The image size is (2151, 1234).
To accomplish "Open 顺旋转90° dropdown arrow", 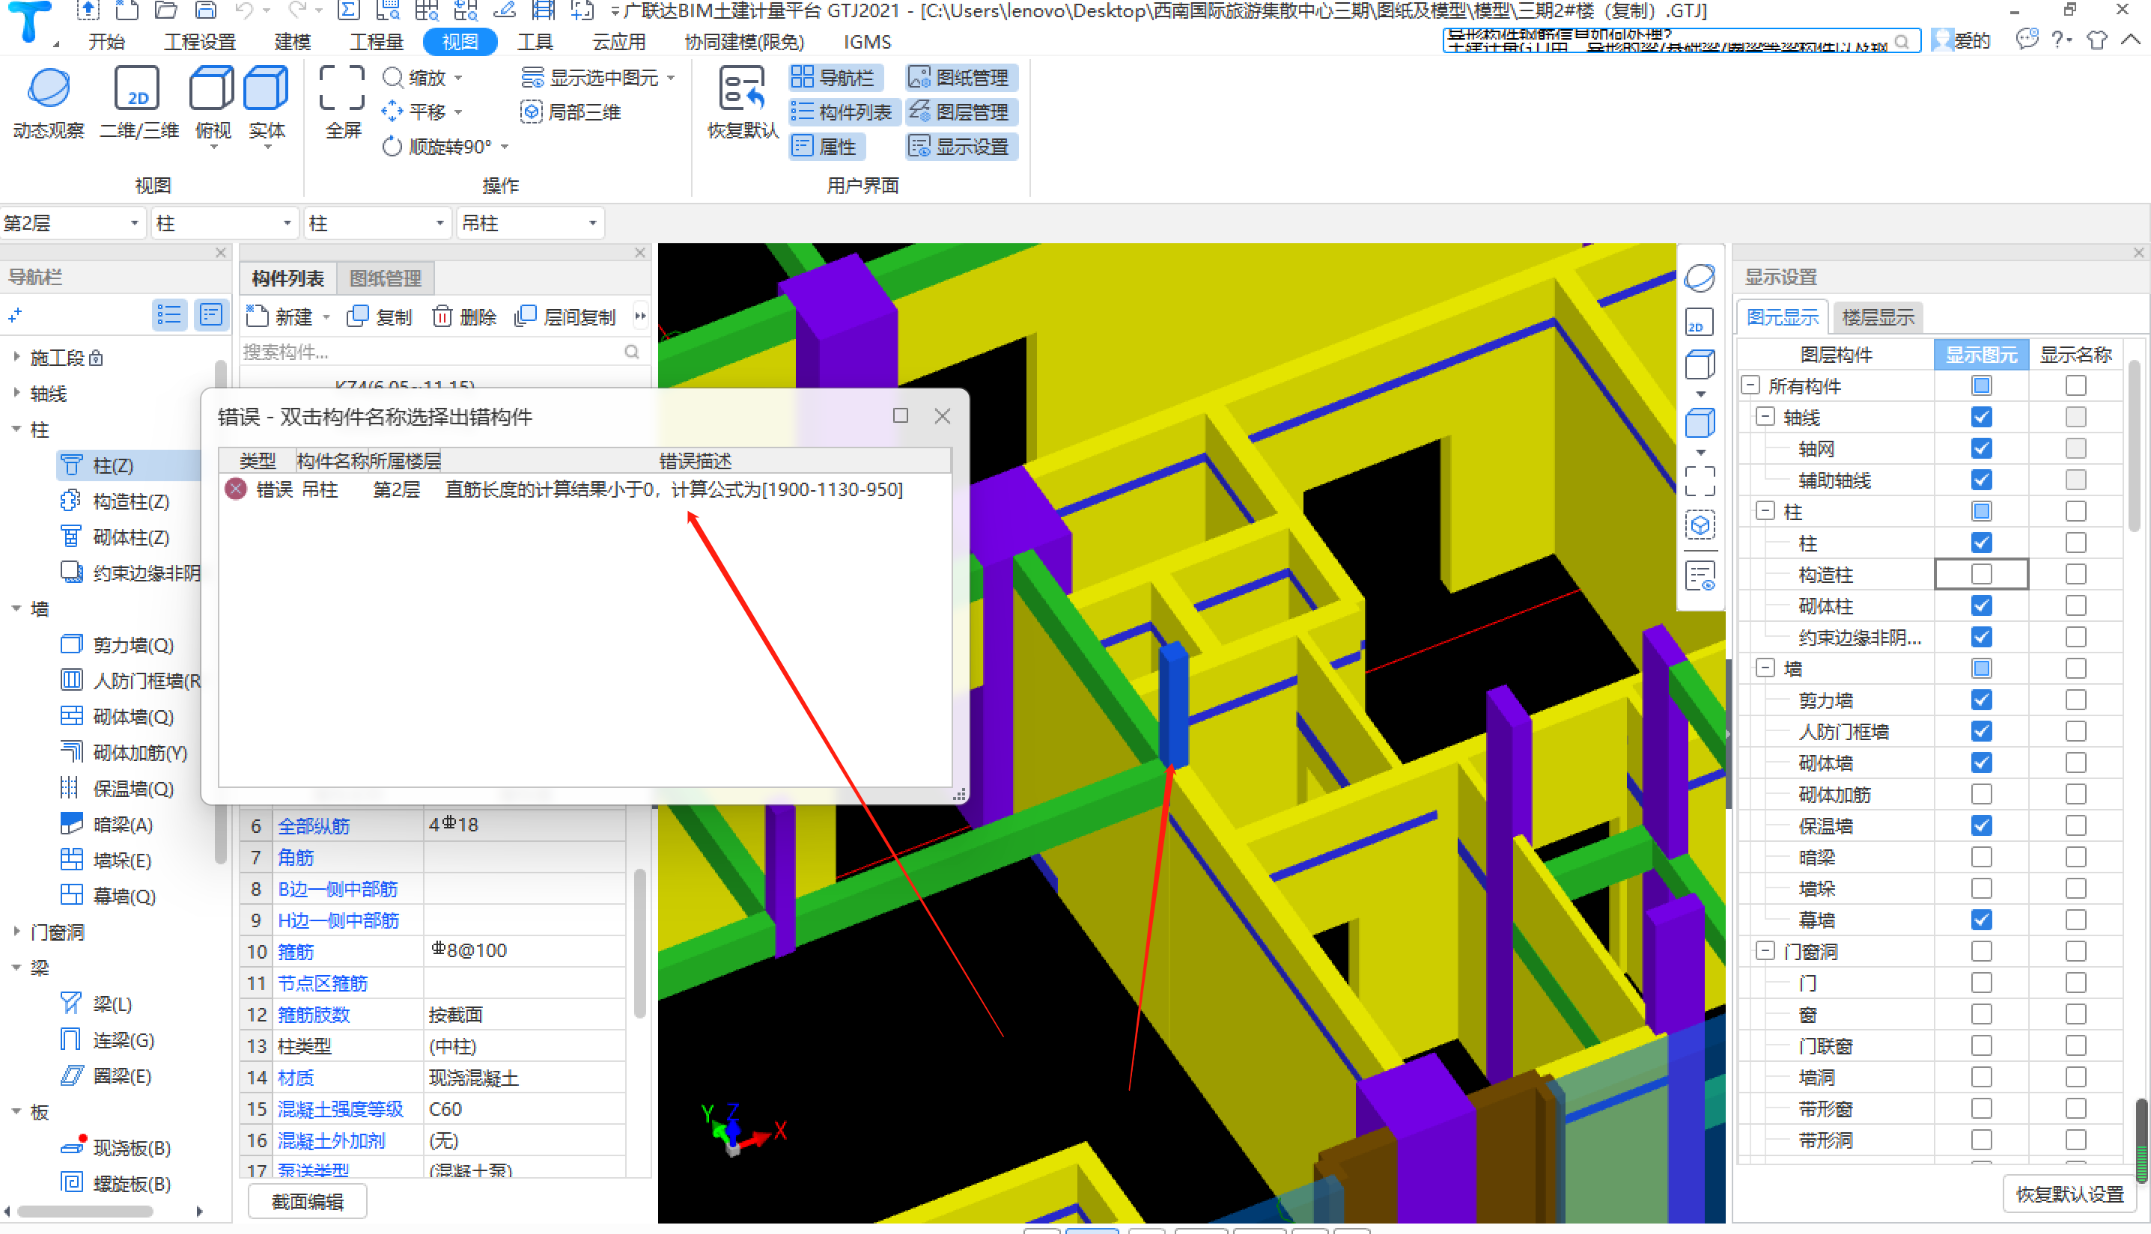I will click(x=505, y=147).
